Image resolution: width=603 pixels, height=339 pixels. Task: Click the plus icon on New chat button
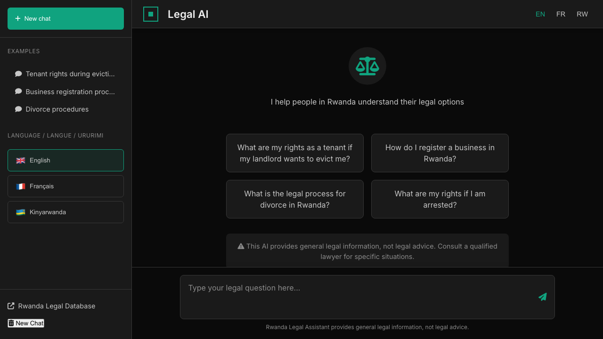click(x=17, y=18)
